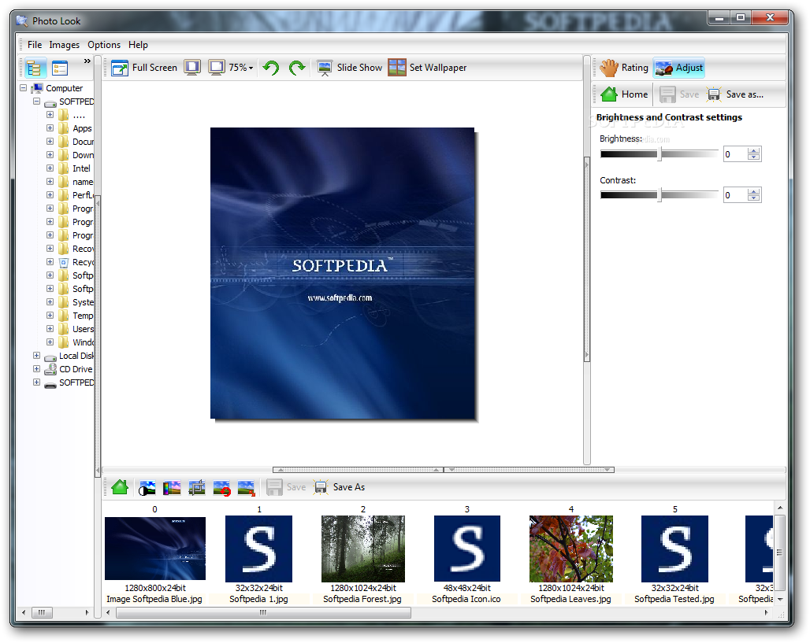Open the 75% zoom dropdown

[241, 68]
